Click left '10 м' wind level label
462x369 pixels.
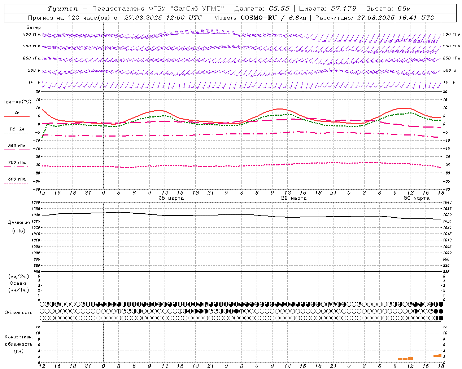pos(35,83)
